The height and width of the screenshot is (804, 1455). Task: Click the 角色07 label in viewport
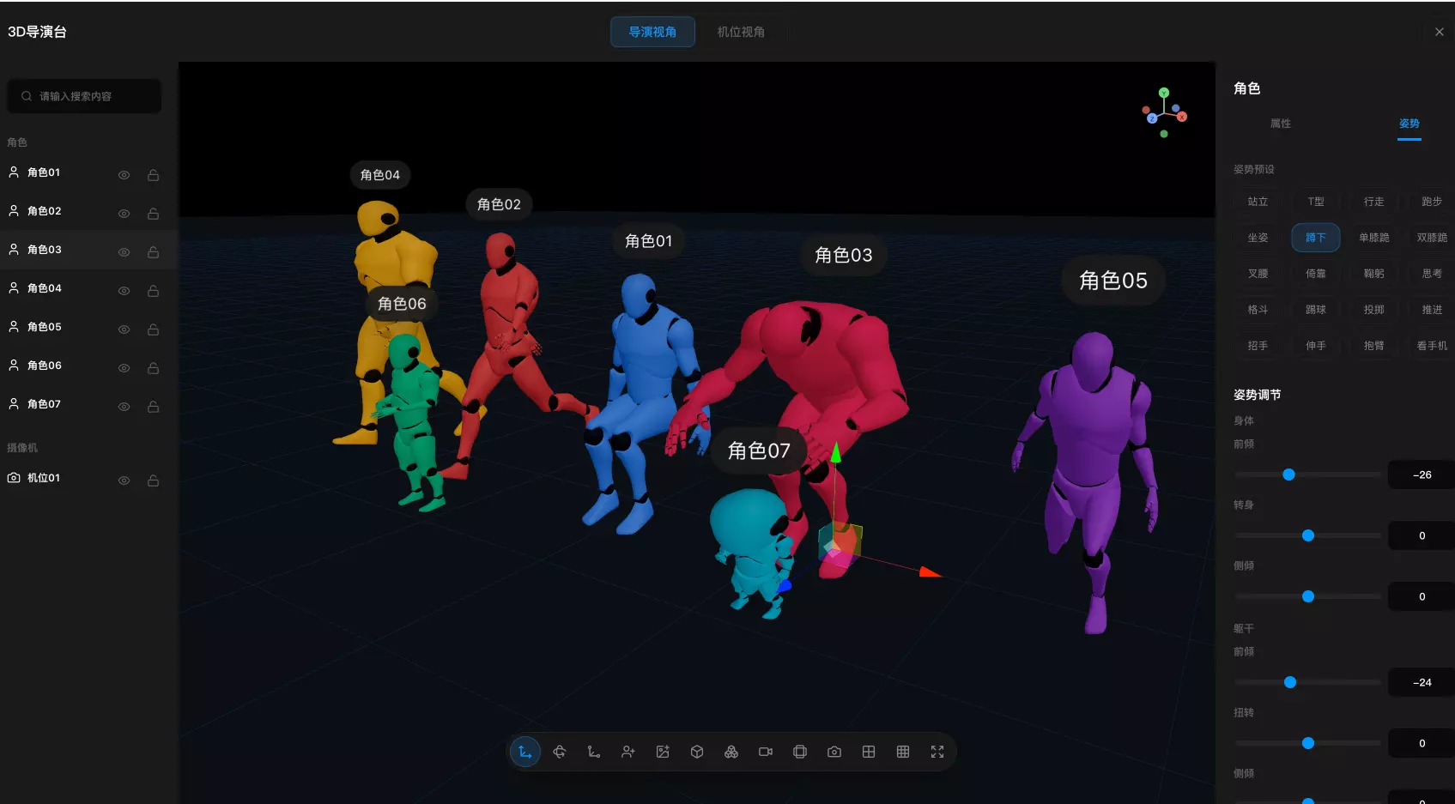point(759,450)
